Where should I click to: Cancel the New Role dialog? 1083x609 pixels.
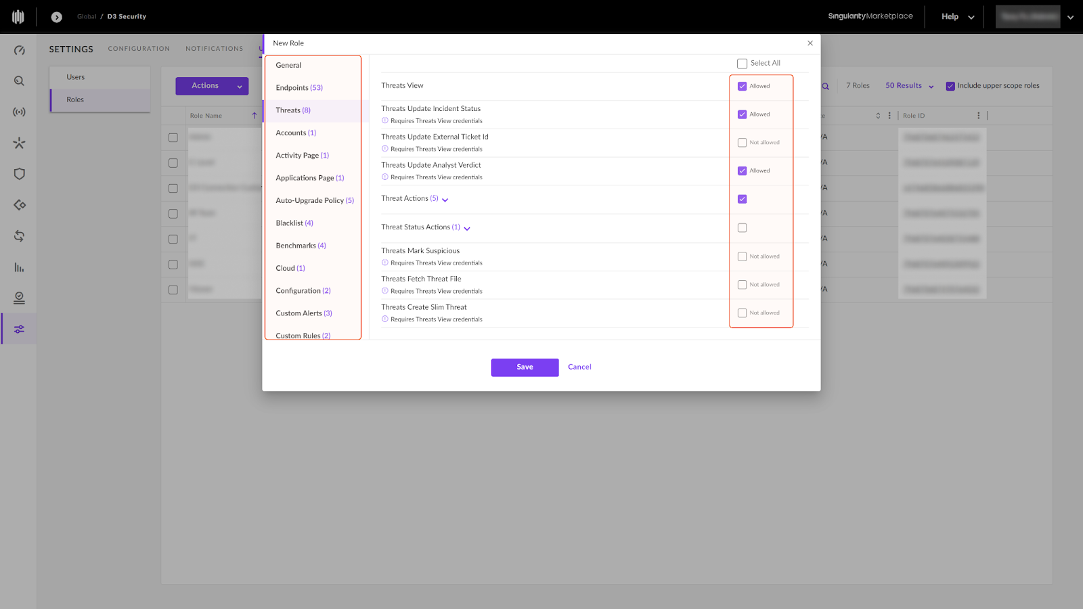(x=579, y=367)
